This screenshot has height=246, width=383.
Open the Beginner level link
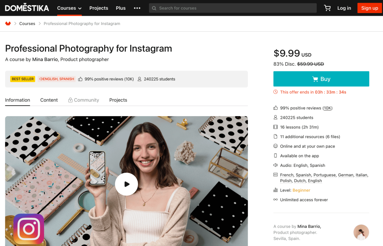(x=301, y=190)
